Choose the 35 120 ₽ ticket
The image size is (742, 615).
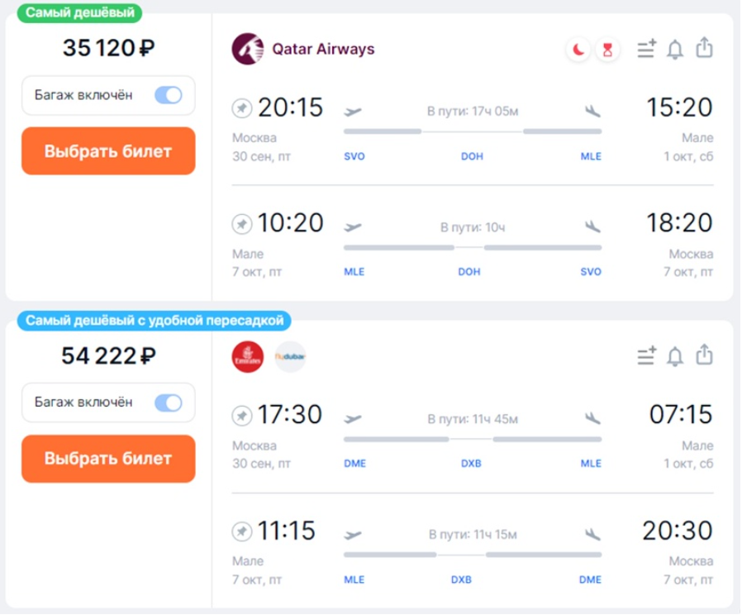[108, 151]
